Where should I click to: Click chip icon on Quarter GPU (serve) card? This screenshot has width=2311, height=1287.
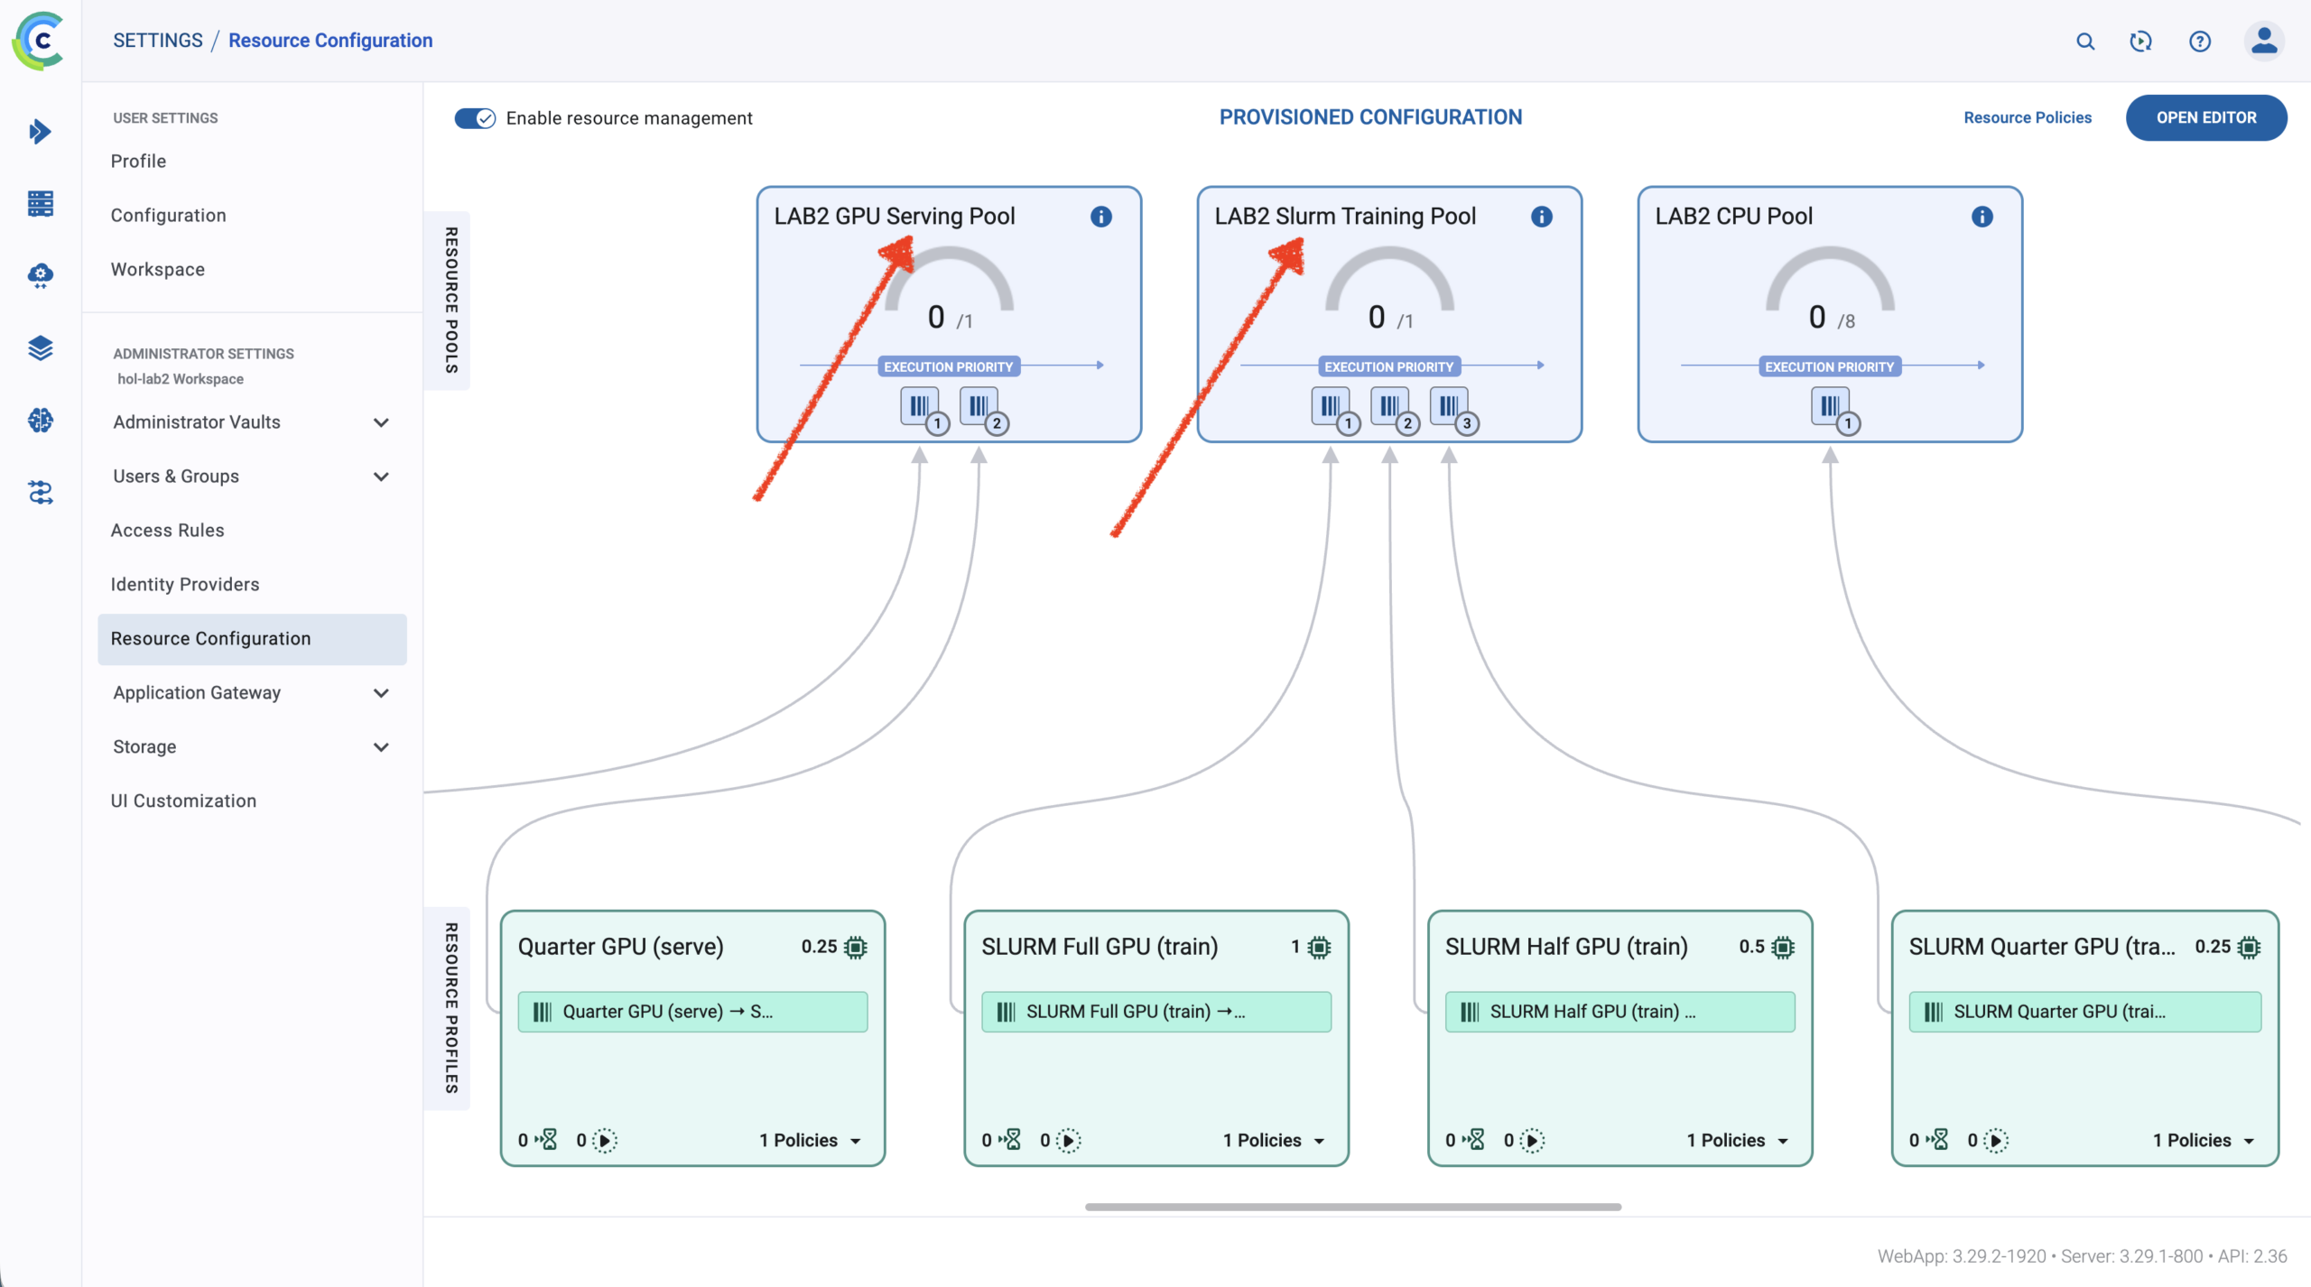tap(856, 947)
